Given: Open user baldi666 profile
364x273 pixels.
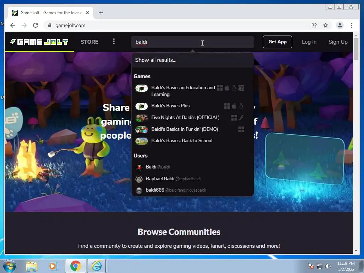Looking at the screenshot, I should (x=192, y=190).
